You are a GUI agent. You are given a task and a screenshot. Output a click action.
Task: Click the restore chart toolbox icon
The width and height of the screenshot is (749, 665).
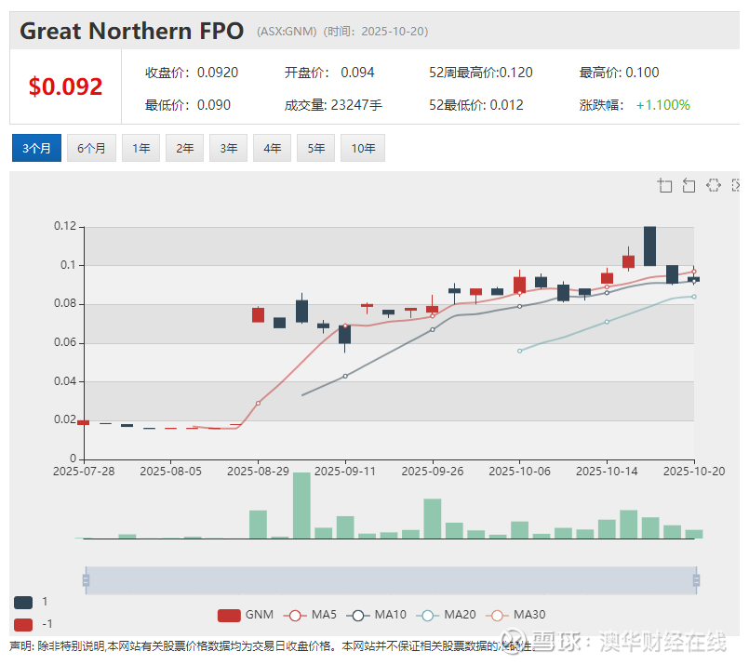point(714,185)
